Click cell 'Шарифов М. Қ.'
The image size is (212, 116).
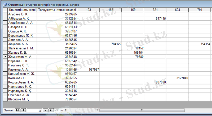click(22, 99)
